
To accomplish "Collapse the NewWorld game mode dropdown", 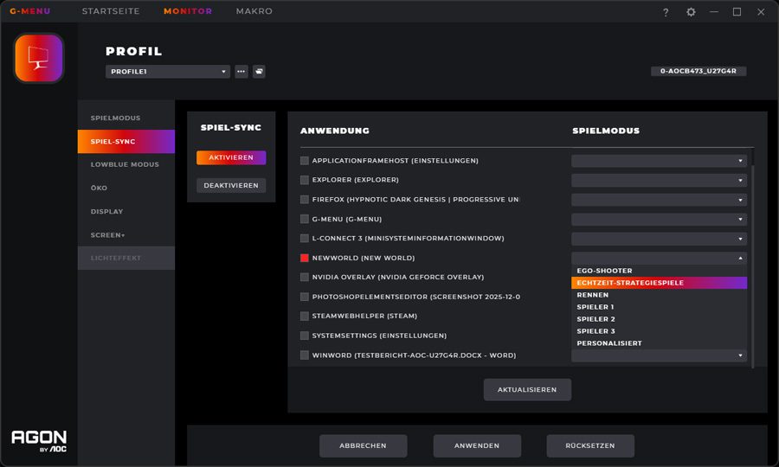I will pos(659,258).
